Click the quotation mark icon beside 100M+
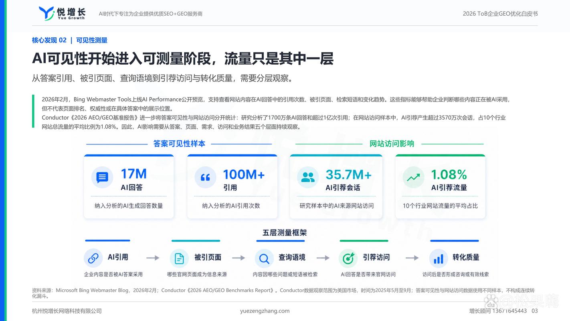The width and height of the screenshot is (570, 321). [x=205, y=177]
